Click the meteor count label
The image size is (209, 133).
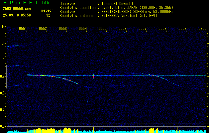(47, 10)
